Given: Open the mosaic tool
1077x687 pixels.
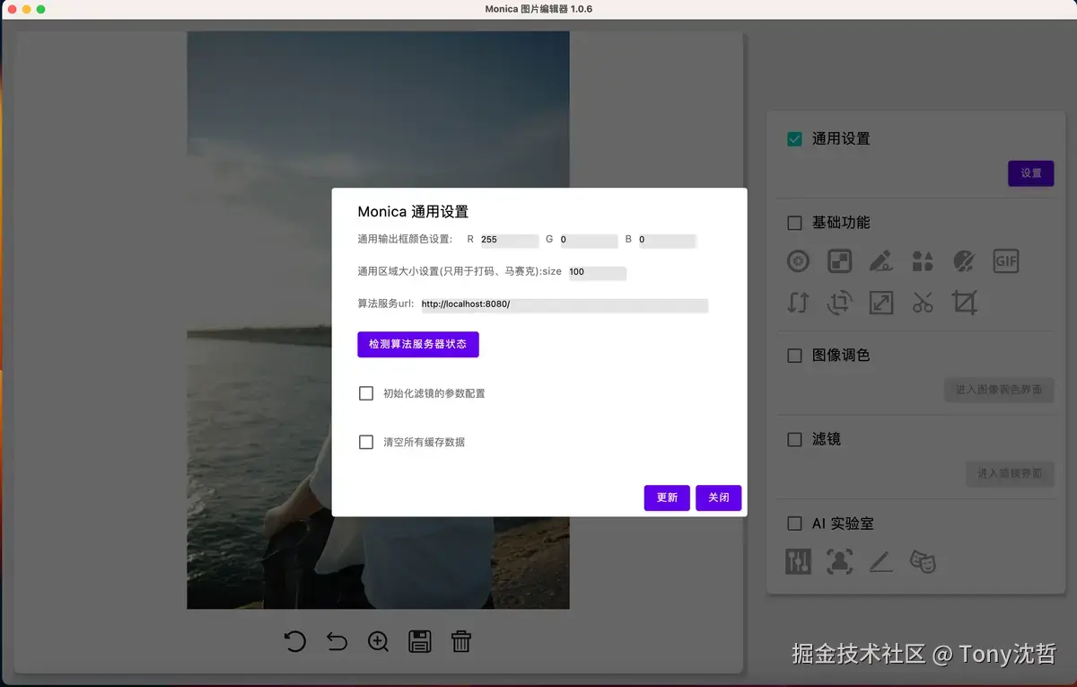Looking at the screenshot, I should pos(839,261).
